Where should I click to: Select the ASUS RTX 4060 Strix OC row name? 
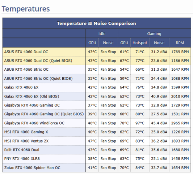(26, 70)
